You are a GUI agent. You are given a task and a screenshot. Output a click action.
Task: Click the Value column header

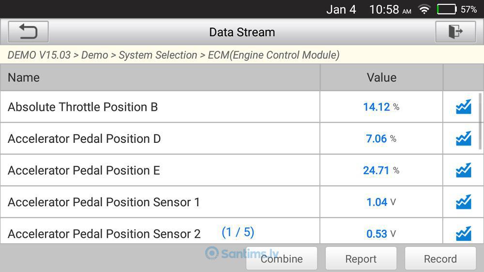381,77
